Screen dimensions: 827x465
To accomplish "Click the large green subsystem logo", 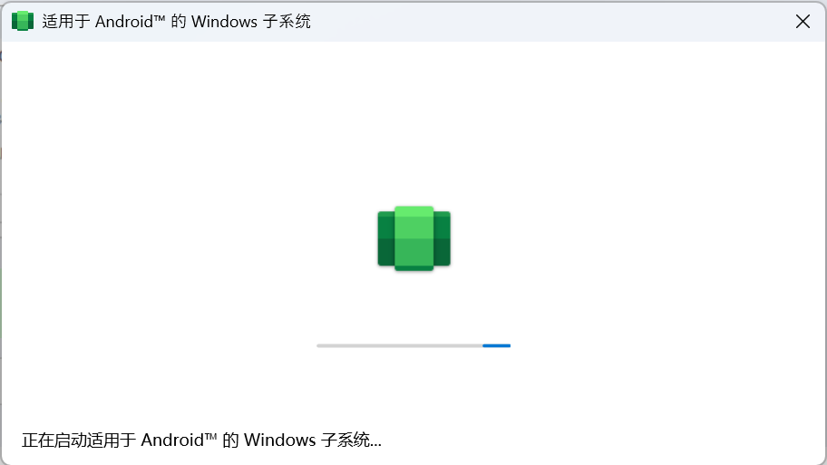I will [x=414, y=238].
